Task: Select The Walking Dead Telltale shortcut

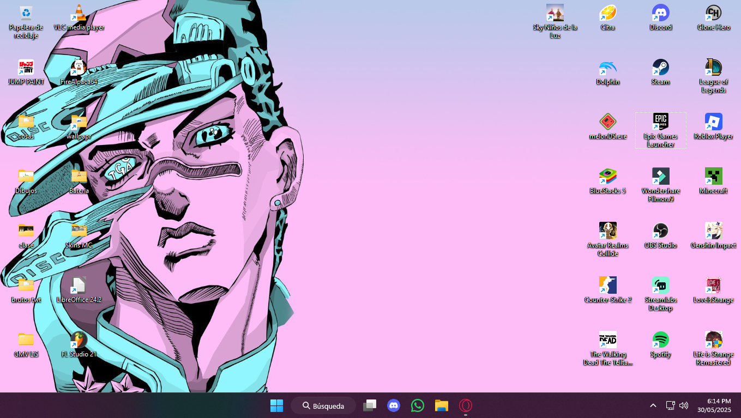Action: point(607,349)
